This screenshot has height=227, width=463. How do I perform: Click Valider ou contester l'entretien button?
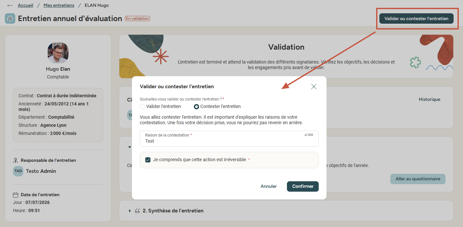(416, 18)
